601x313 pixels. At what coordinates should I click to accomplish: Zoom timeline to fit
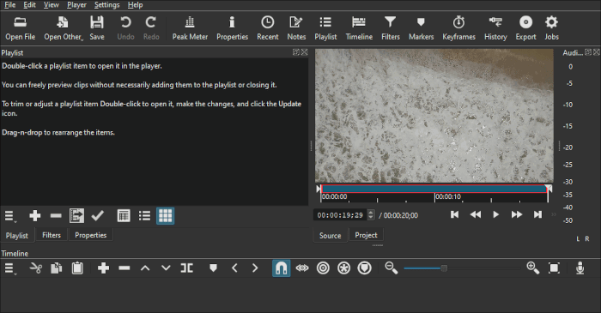point(554,268)
